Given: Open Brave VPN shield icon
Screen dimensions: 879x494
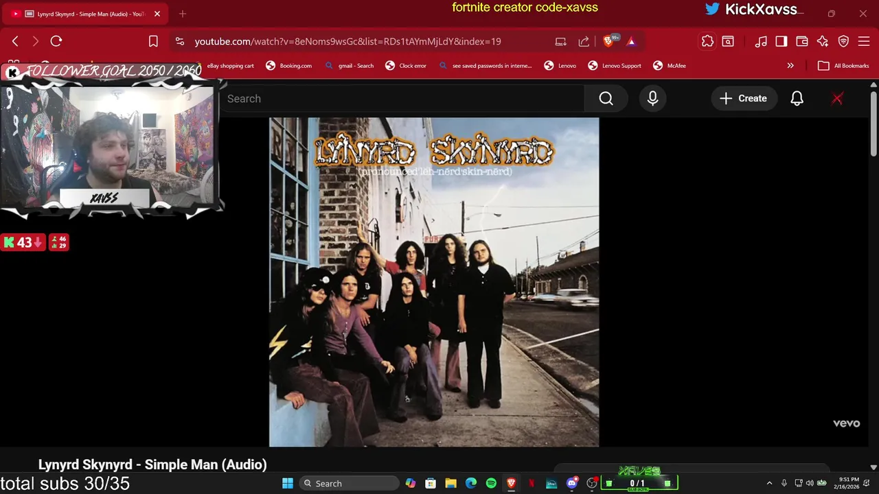Looking at the screenshot, I should (x=843, y=41).
